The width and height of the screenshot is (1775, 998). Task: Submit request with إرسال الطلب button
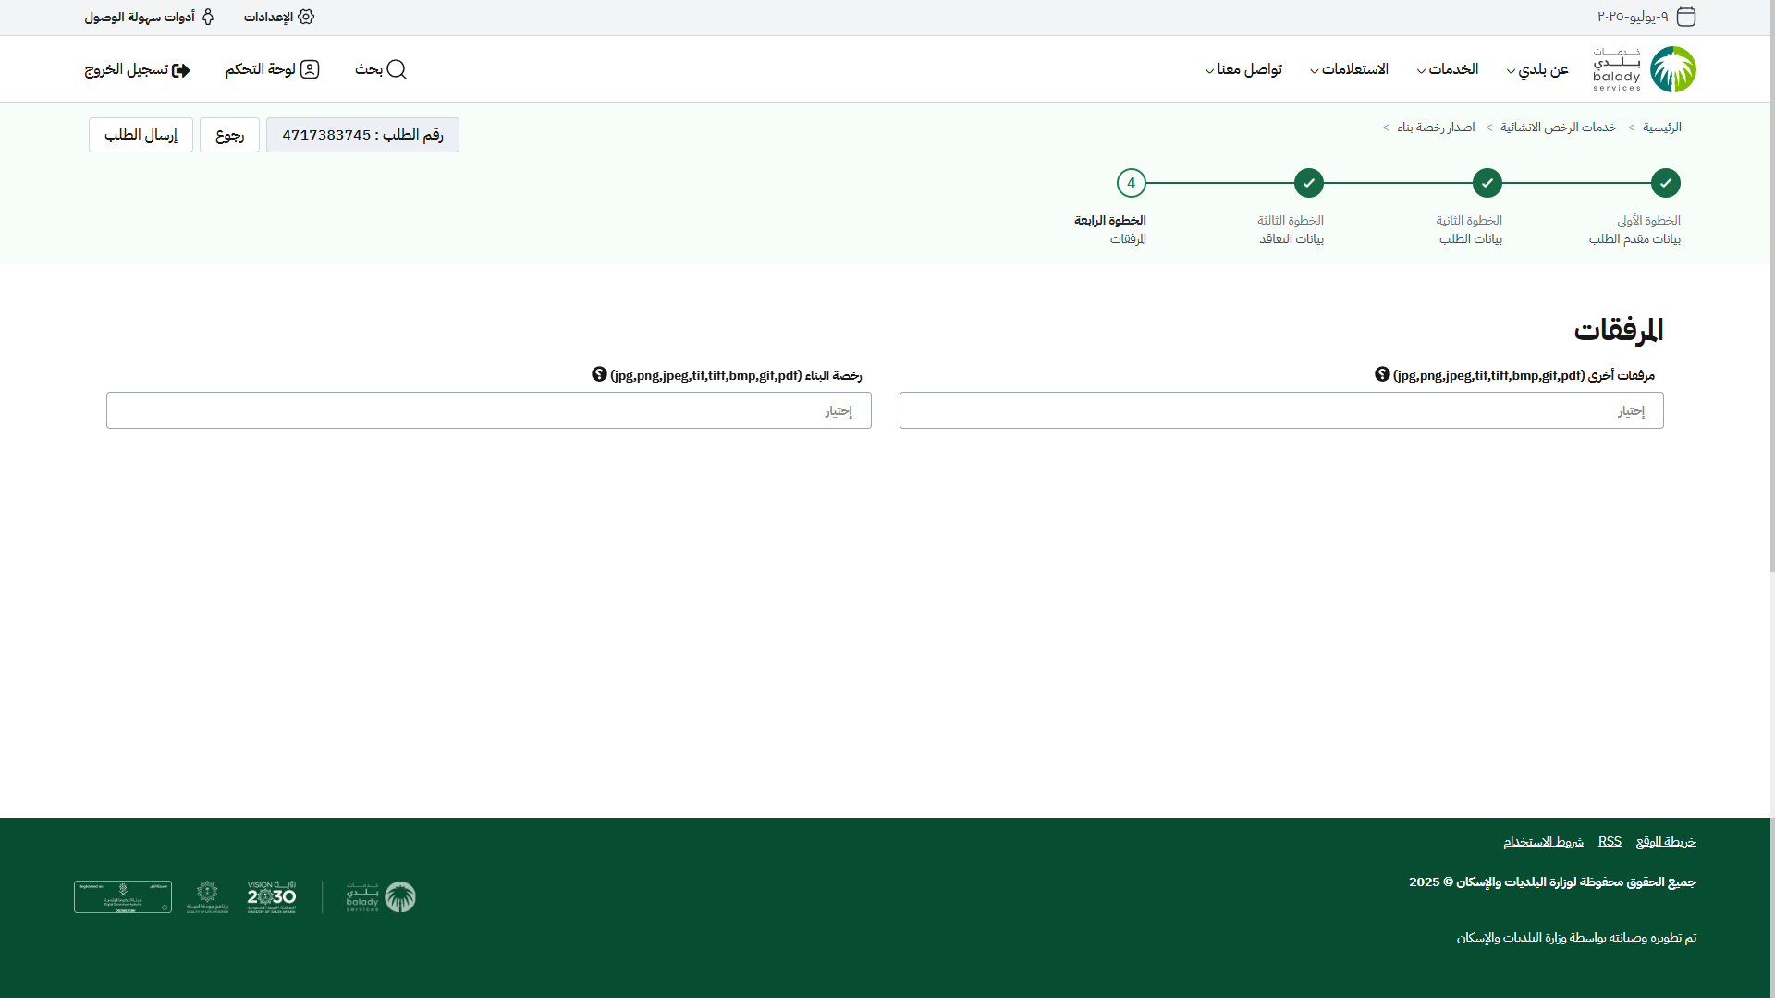pos(141,135)
